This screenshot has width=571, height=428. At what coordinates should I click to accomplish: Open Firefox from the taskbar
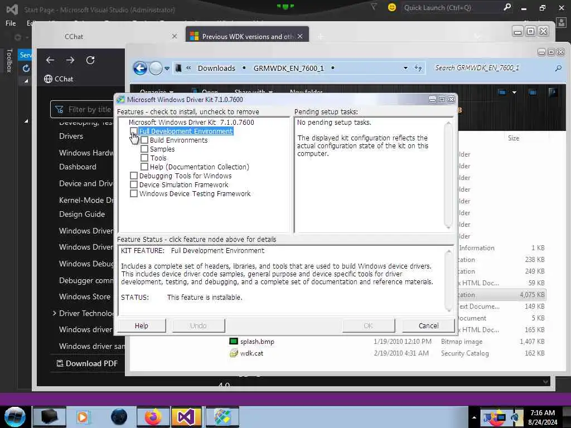pos(153,417)
